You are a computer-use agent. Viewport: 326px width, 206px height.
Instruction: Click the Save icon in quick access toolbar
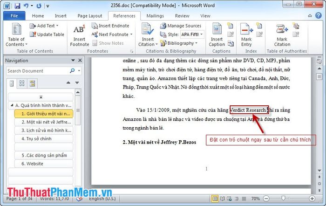pos(17,6)
